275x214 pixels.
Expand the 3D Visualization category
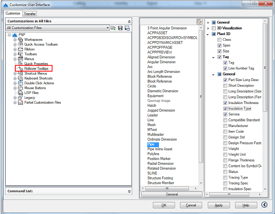[x=208, y=28]
